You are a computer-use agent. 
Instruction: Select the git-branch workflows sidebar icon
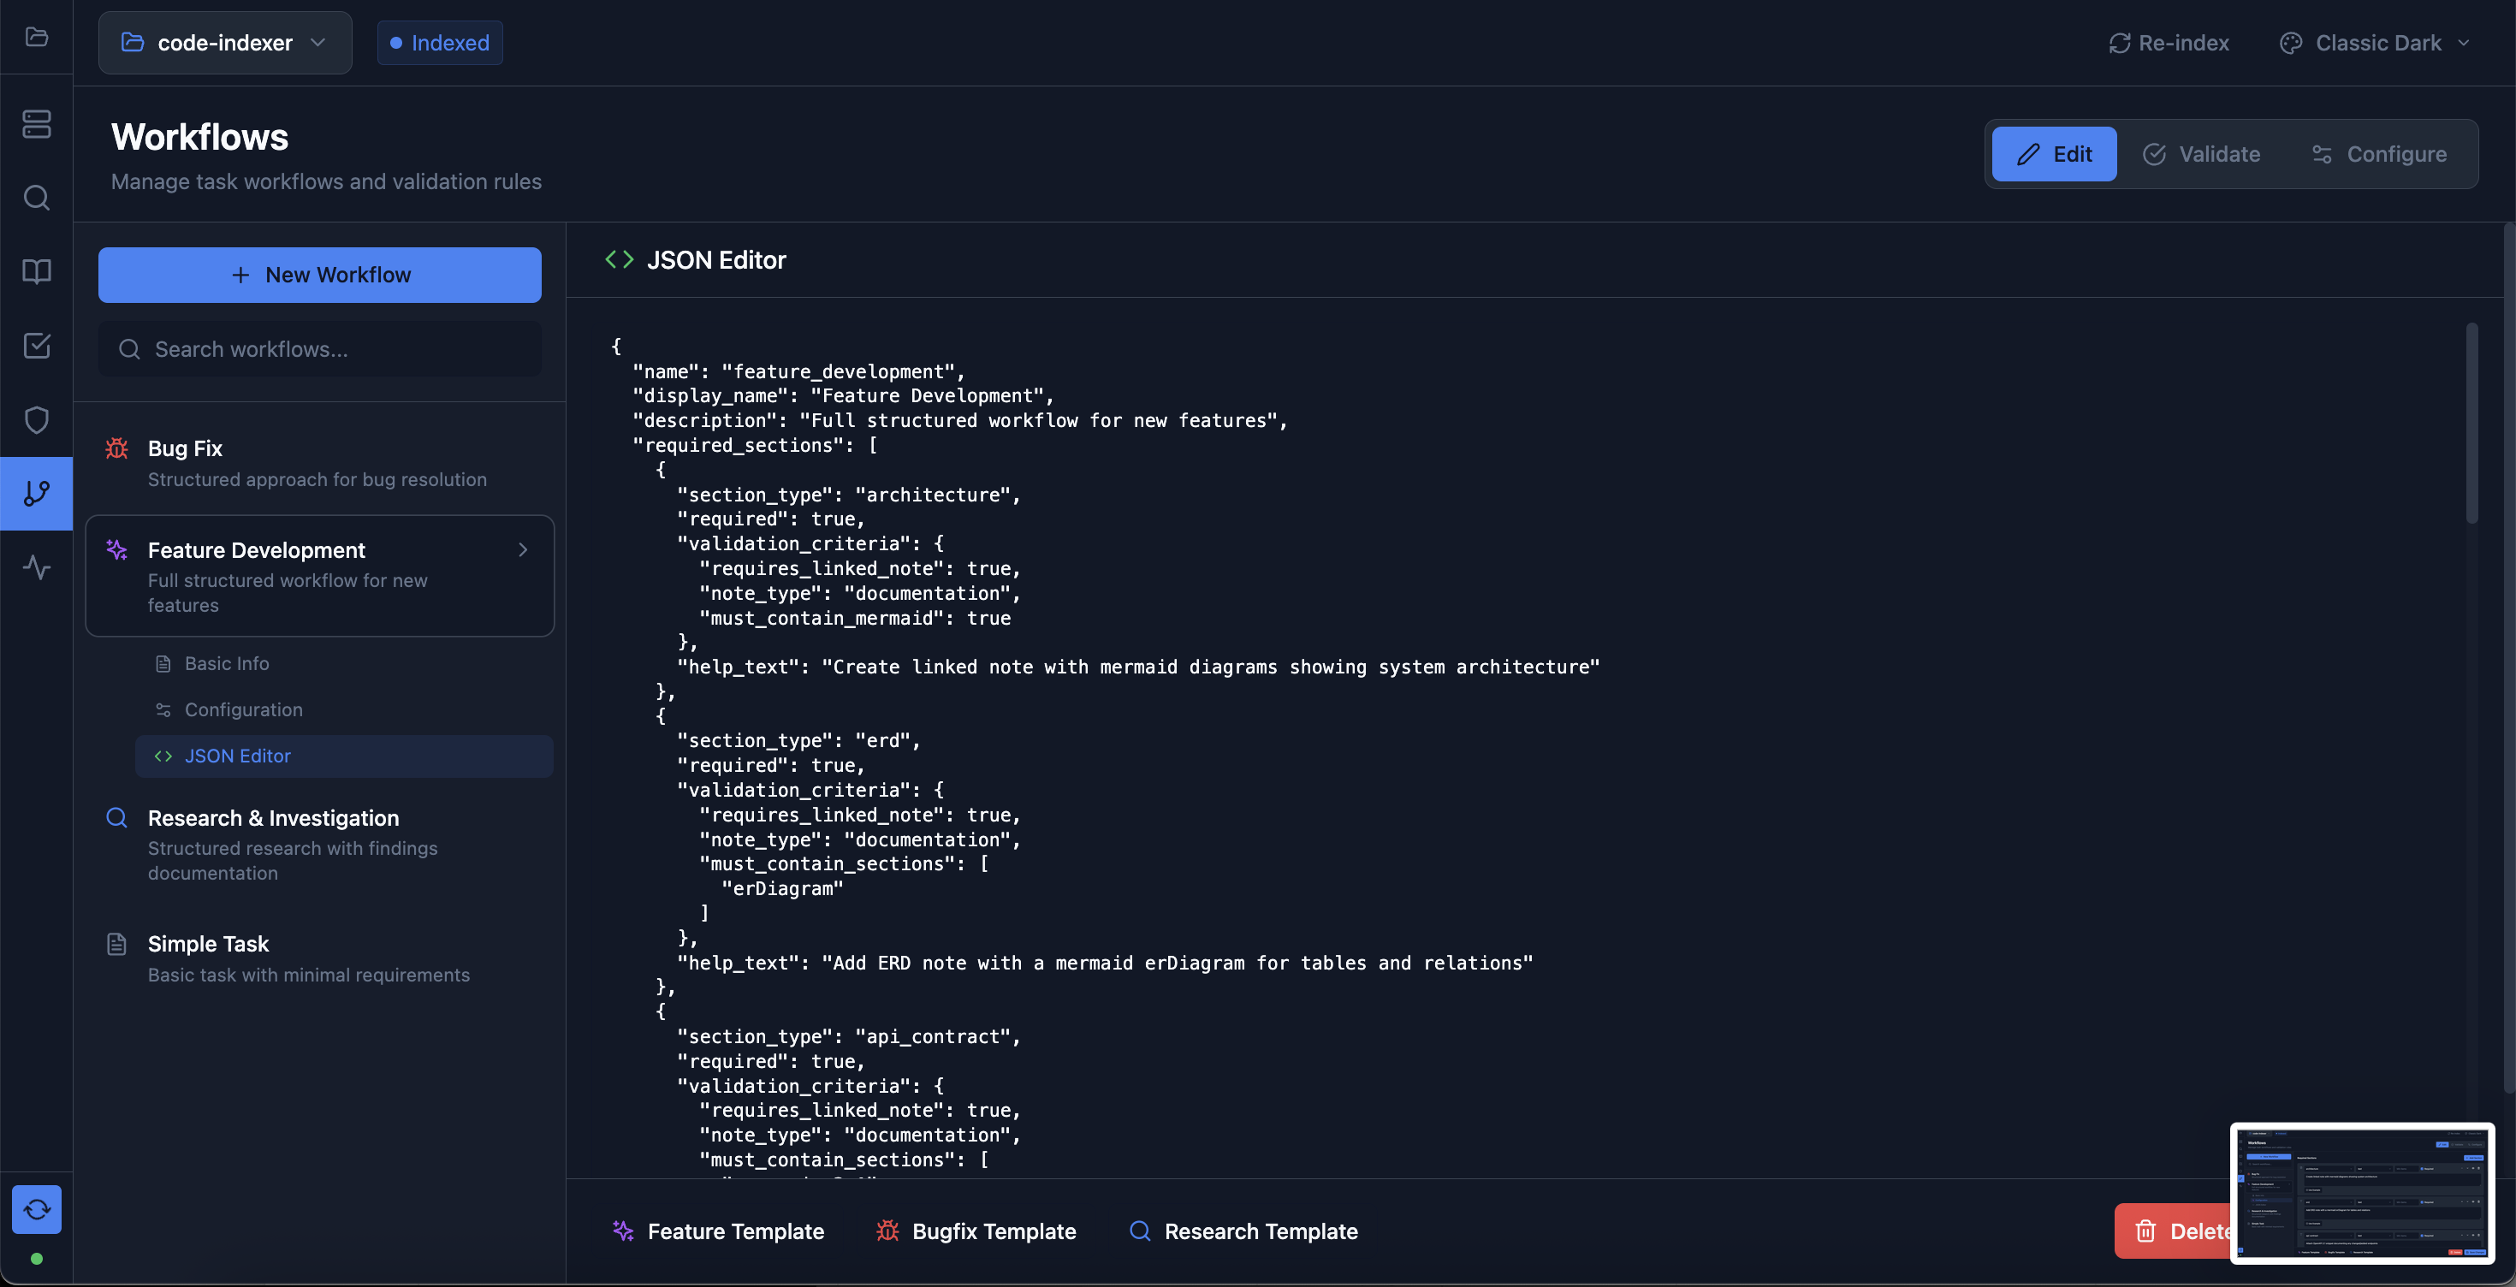pos(36,493)
